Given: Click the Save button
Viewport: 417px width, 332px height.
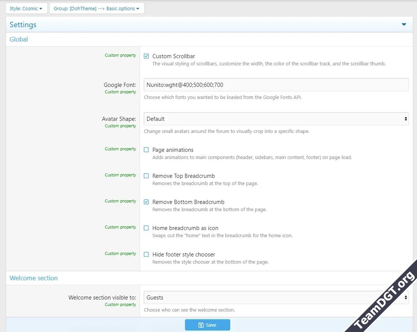Looking at the screenshot, I should (207, 325).
